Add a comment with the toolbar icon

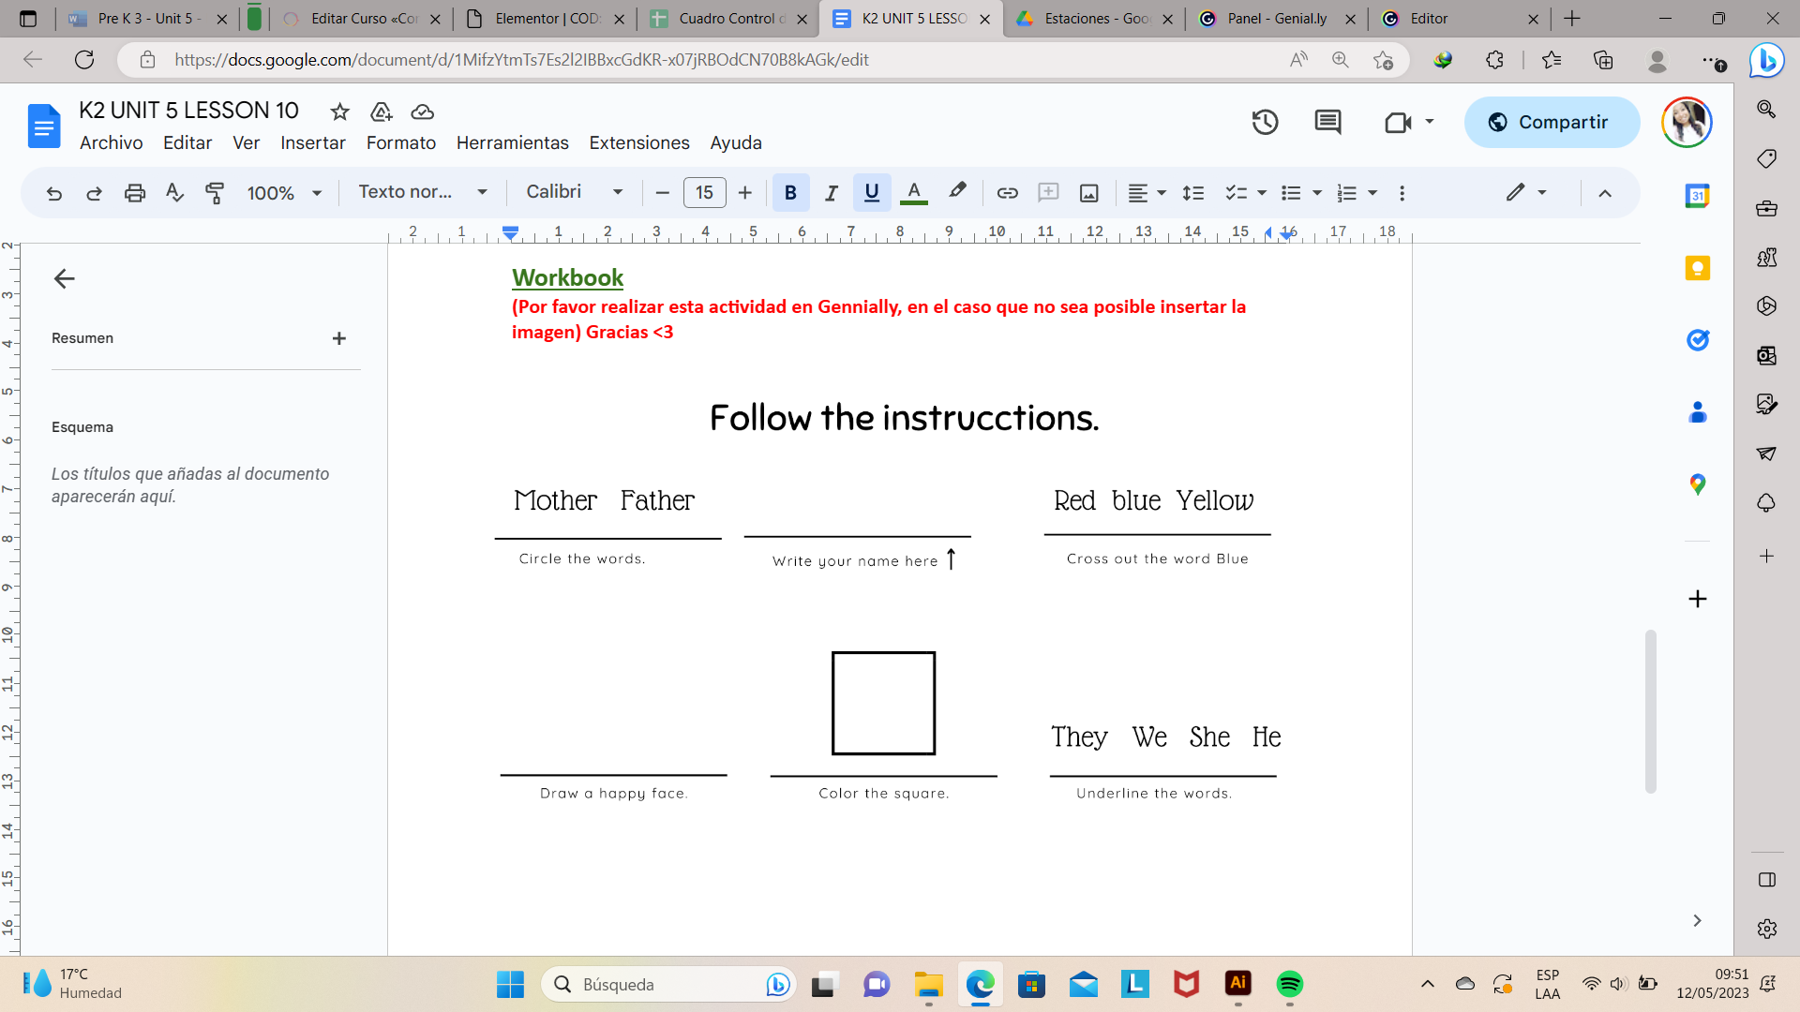click(1047, 192)
